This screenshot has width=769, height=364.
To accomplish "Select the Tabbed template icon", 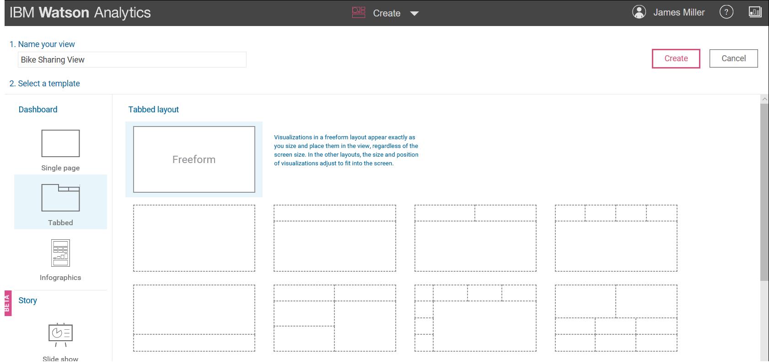I will pyautogui.click(x=60, y=198).
